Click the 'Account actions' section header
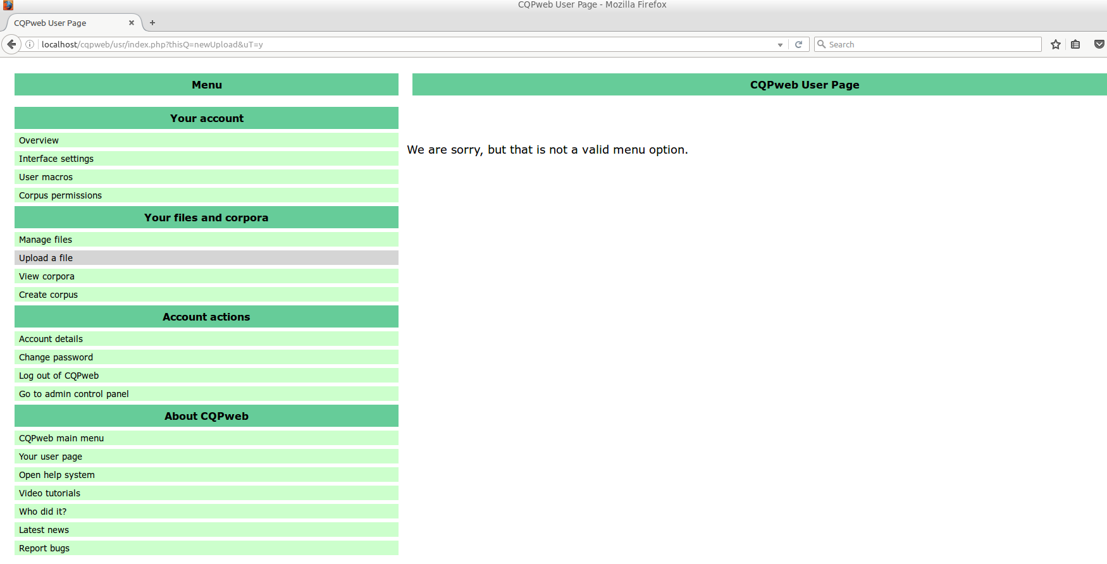The image size is (1107, 564). pos(206,317)
